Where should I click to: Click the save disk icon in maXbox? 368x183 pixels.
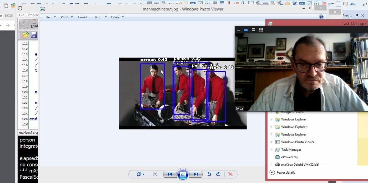click(34, 35)
